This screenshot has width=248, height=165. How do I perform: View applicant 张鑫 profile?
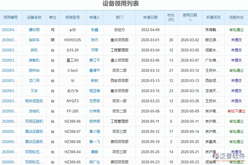click(x=95, y=30)
